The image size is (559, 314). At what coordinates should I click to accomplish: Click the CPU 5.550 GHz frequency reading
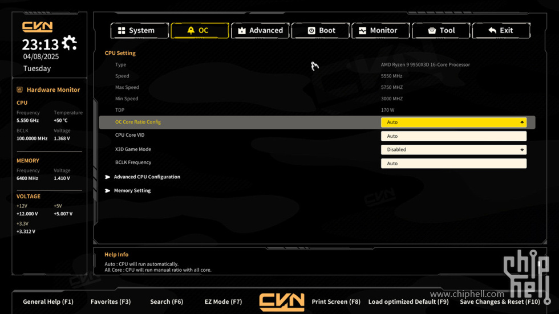click(27, 121)
